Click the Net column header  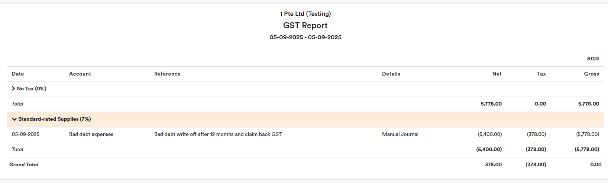click(497, 74)
